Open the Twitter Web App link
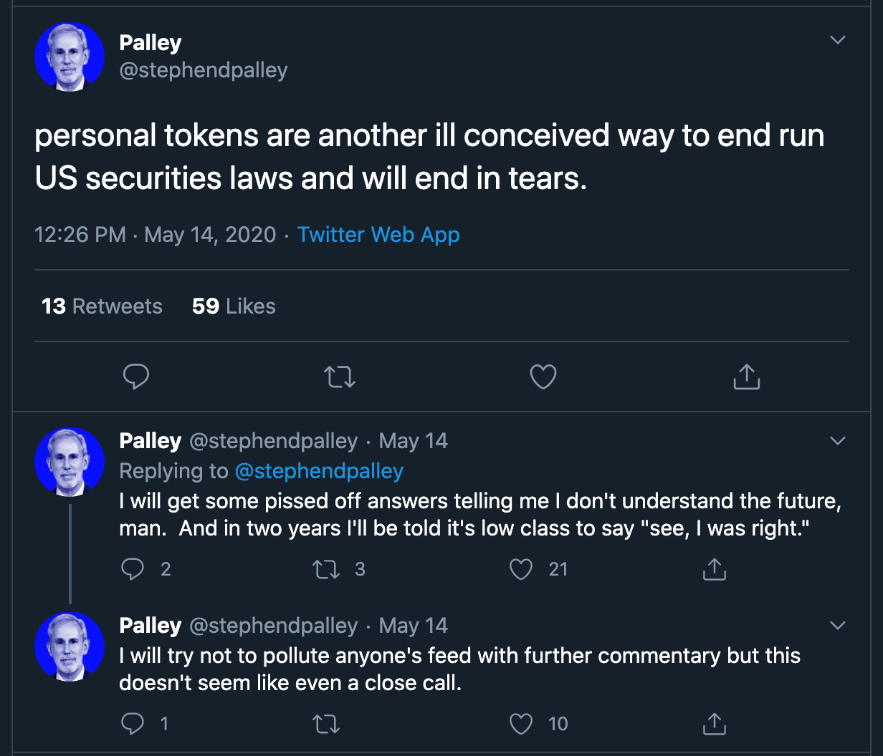This screenshot has height=756, width=883. point(378,235)
